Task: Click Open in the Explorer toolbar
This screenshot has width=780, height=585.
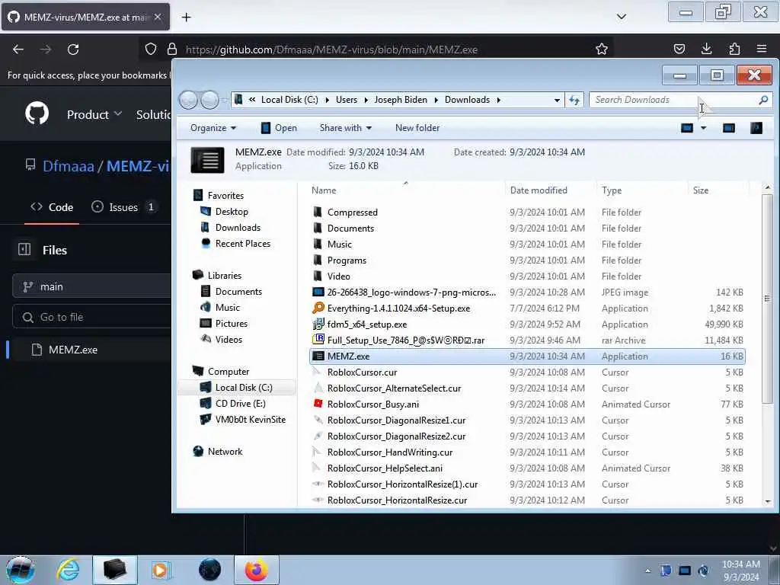Action: point(279,128)
